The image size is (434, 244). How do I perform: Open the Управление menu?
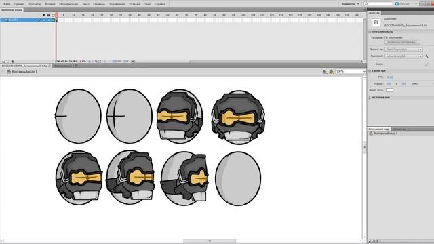(x=117, y=4)
